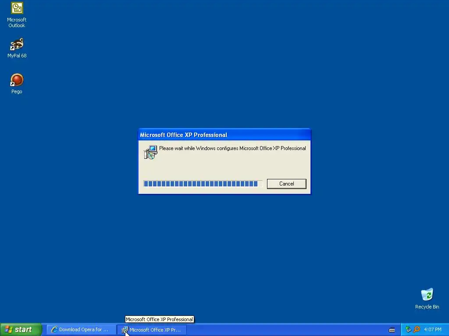Cancel the Office XP configuration
The image size is (449, 336).
tap(286, 184)
